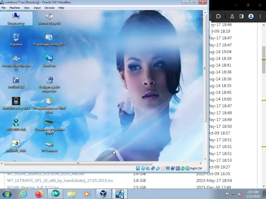This screenshot has width=266, height=199.
Task: Click the recording status icon
Action: click(172, 168)
